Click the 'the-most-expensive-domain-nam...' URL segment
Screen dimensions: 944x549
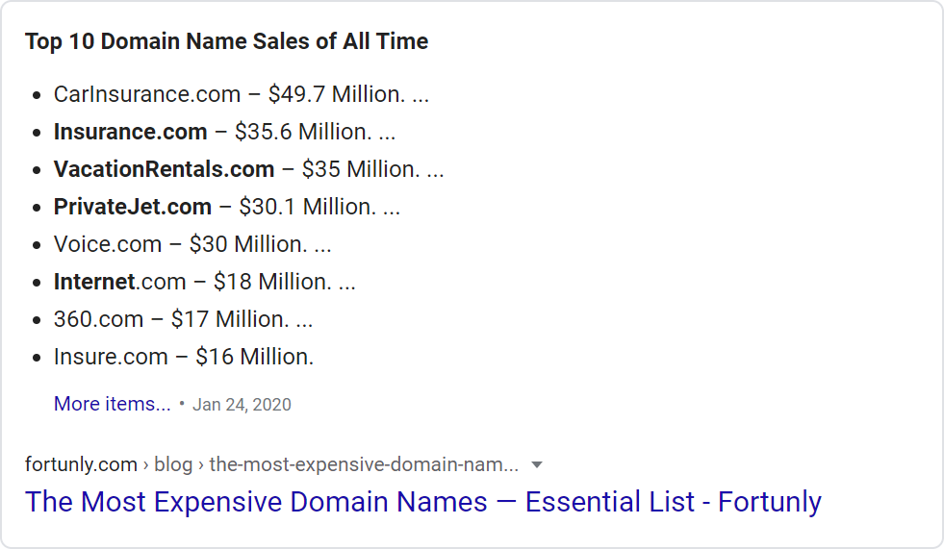pyautogui.click(x=364, y=464)
